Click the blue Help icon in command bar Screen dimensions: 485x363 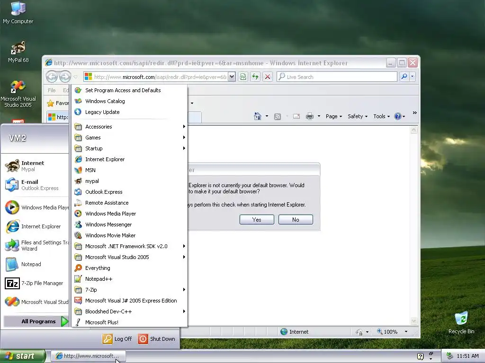(398, 116)
